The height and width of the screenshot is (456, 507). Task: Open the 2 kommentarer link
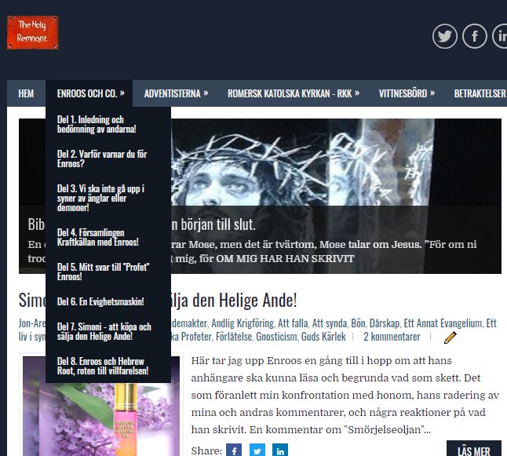[x=392, y=337]
